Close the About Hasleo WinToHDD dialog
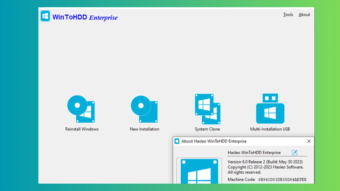The width and height of the screenshot is (340, 191). click(309, 141)
